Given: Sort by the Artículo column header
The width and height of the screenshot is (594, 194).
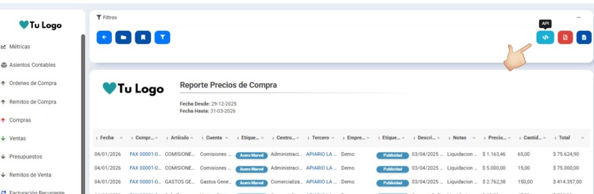Looking at the screenshot, I should [180, 138].
